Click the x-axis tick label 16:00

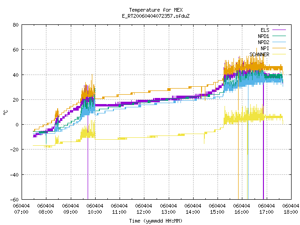coord(242,212)
